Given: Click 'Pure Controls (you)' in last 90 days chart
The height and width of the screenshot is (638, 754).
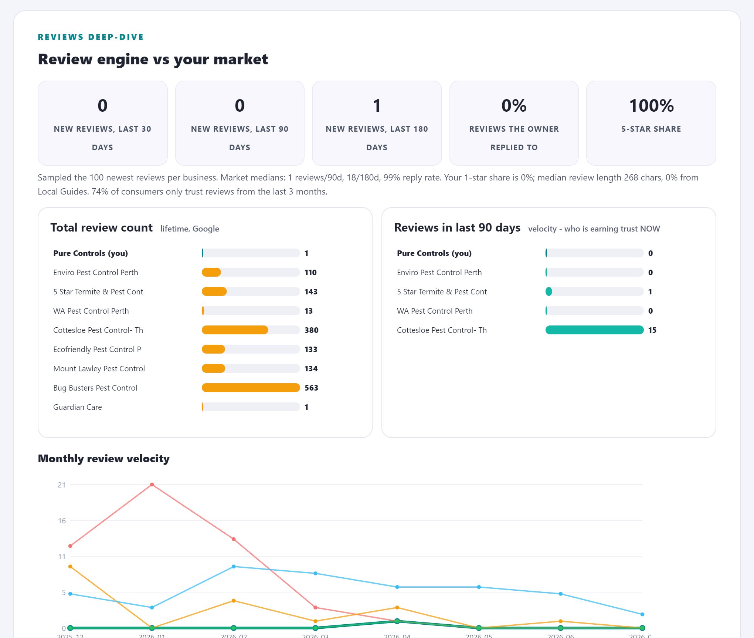Looking at the screenshot, I should click(434, 253).
